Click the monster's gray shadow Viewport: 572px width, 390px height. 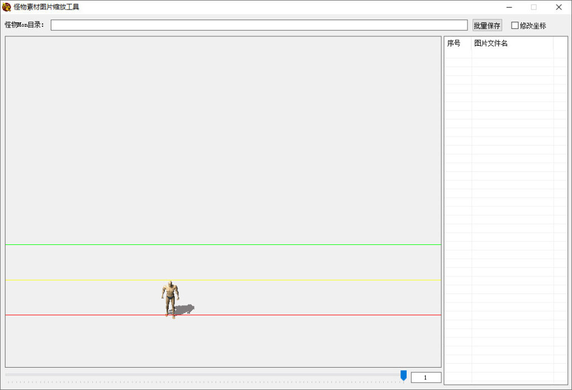click(184, 309)
